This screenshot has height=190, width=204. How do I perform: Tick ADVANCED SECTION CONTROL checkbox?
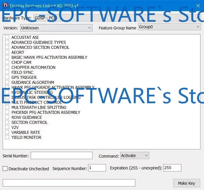7,47
